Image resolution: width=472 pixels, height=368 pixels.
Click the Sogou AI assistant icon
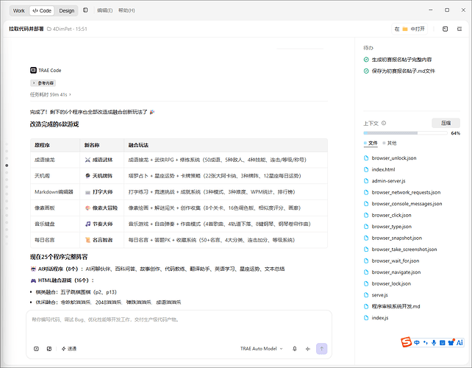click(460, 343)
